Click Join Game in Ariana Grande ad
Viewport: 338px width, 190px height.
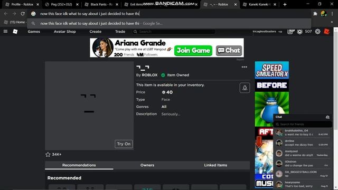click(193, 51)
